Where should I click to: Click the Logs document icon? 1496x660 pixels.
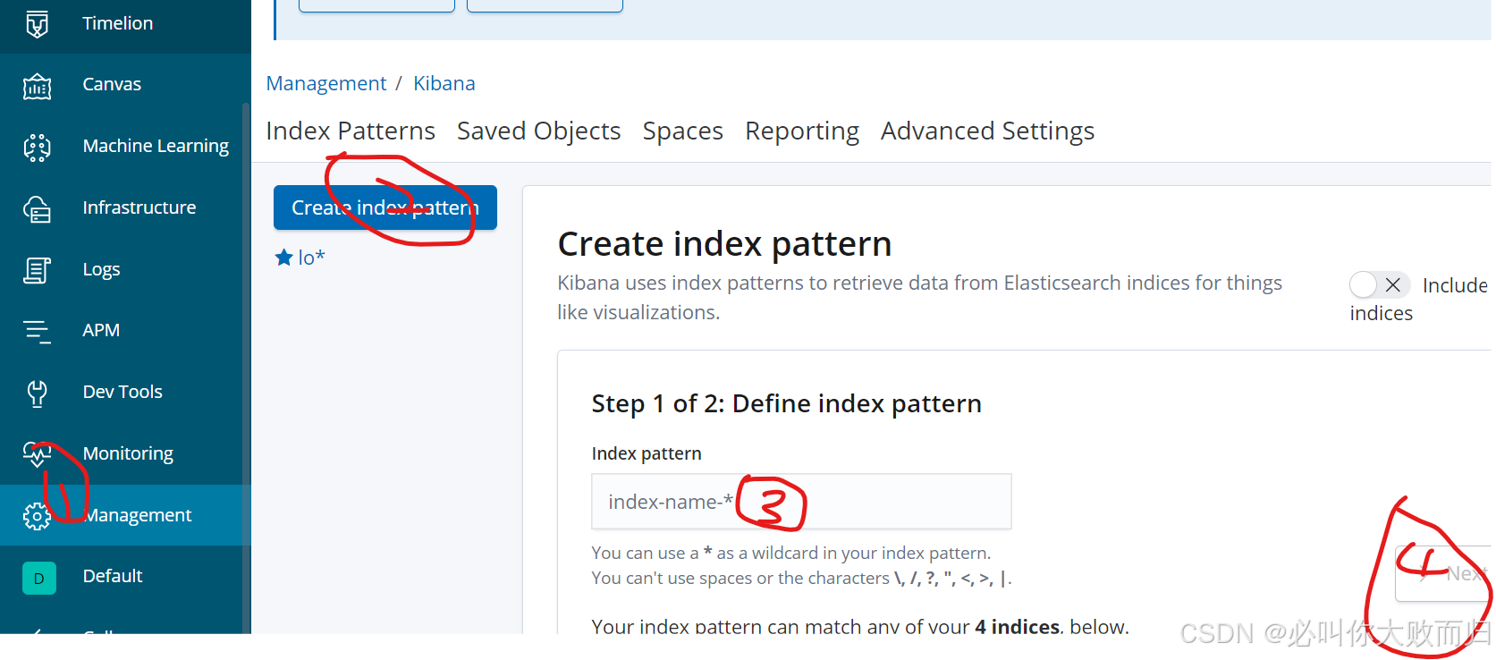pos(37,269)
